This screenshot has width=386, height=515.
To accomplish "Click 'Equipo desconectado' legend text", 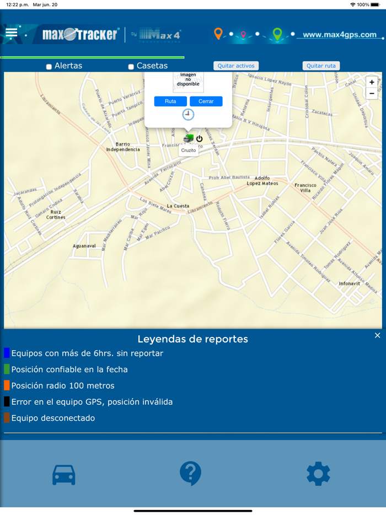I will [x=53, y=418].
